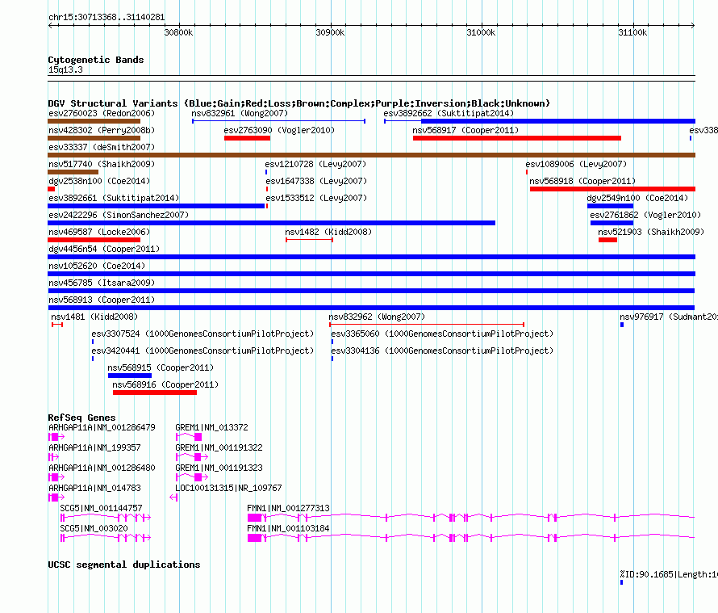Click nsv521903 (Shaikh2009) label
Viewport: 718px width, 613px height.
tap(651, 232)
